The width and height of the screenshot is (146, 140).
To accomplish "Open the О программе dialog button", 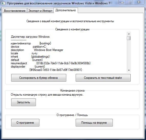I will pyautogui.click(x=25, y=123).
